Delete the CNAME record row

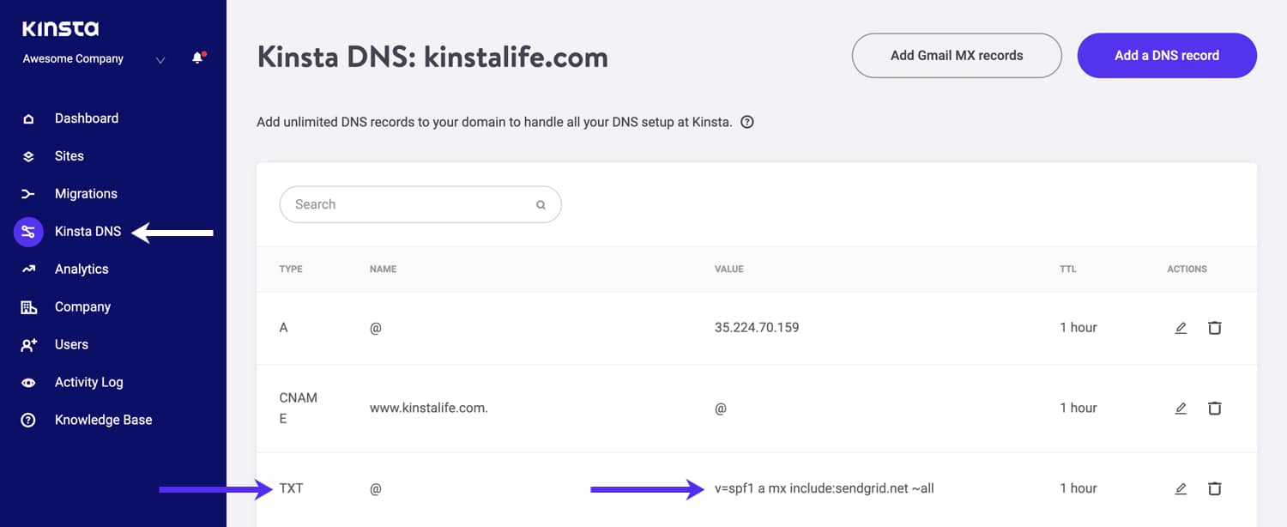pyautogui.click(x=1215, y=409)
